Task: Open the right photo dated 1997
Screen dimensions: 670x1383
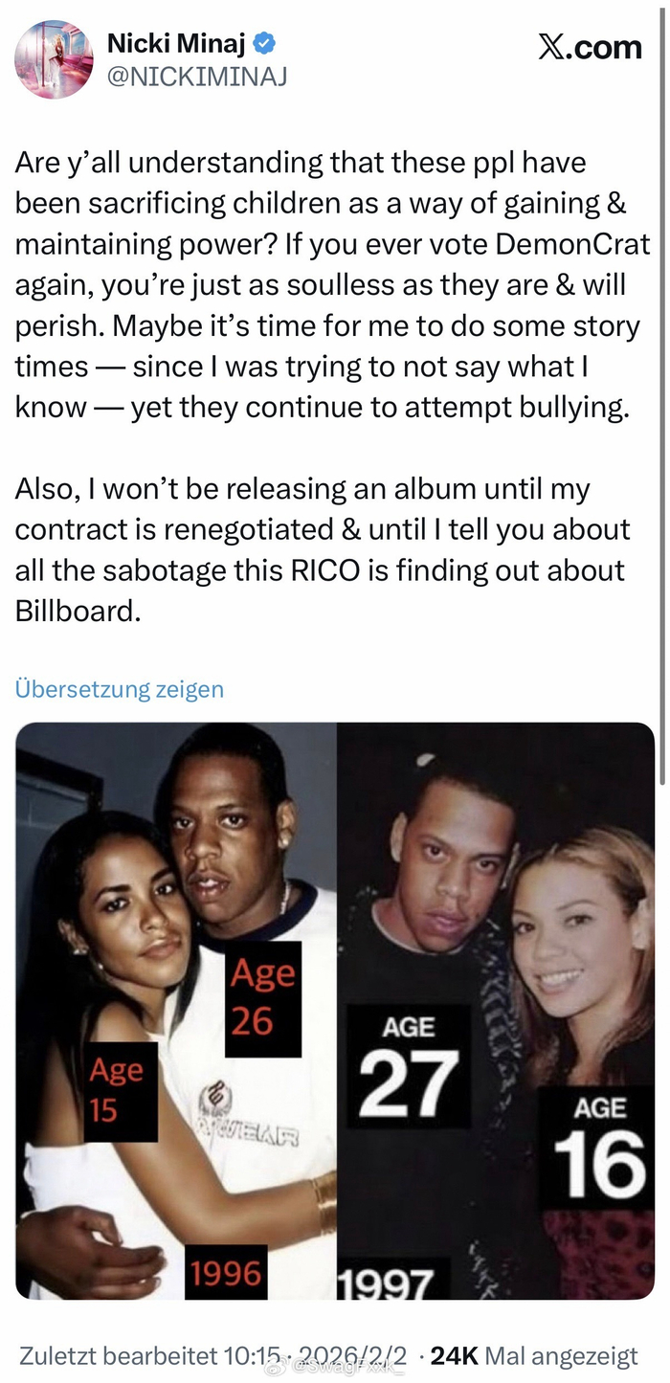Action: (x=496, y=1011)
